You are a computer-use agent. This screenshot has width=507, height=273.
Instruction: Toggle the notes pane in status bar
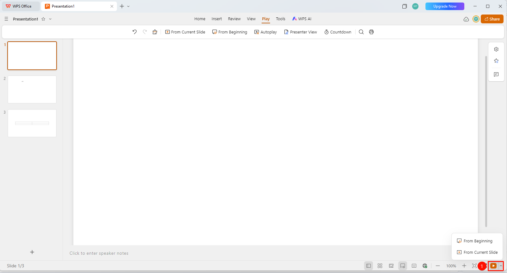pos(414,266)
